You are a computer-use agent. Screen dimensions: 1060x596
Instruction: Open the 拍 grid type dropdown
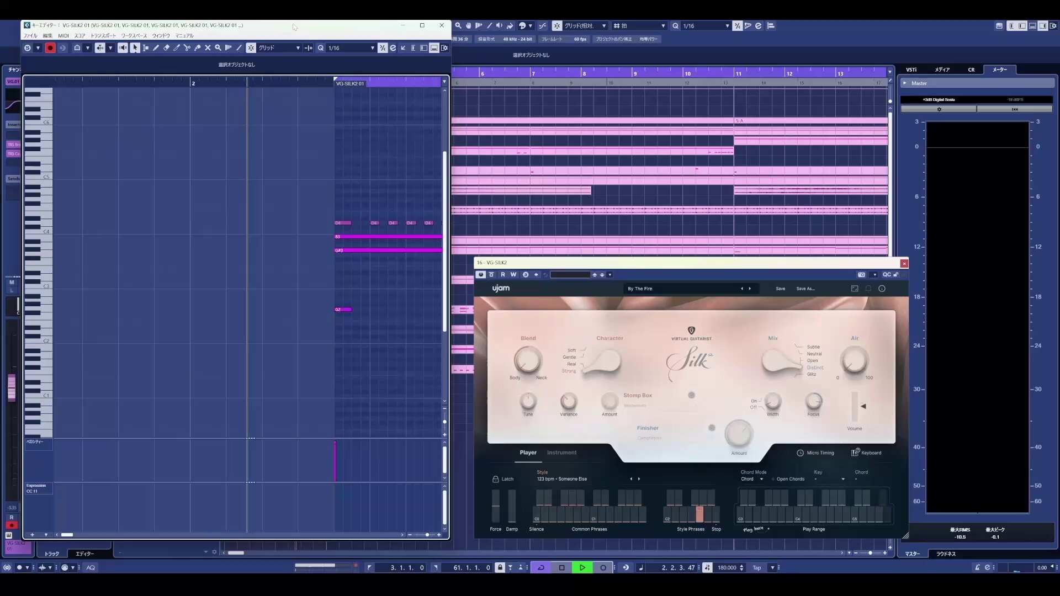click(x=639, y=26)
